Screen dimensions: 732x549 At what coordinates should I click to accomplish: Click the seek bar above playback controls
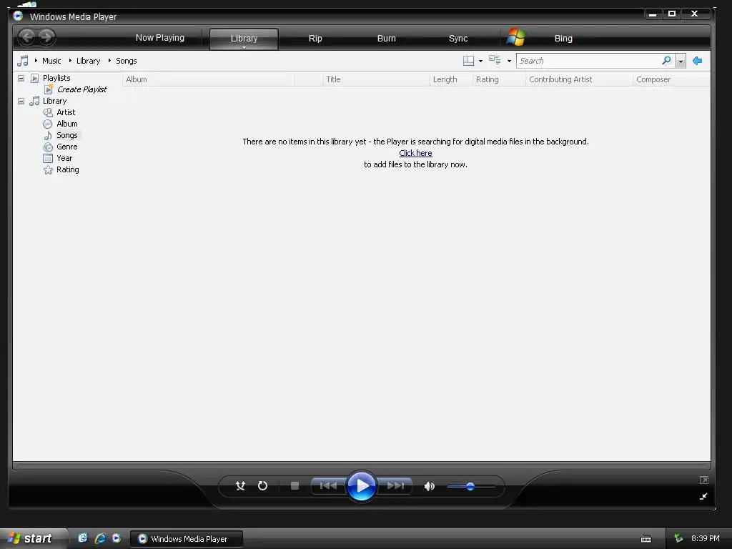click(x=362, y=465)
